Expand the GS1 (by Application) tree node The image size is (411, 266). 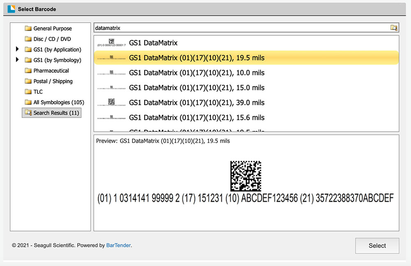17,49
